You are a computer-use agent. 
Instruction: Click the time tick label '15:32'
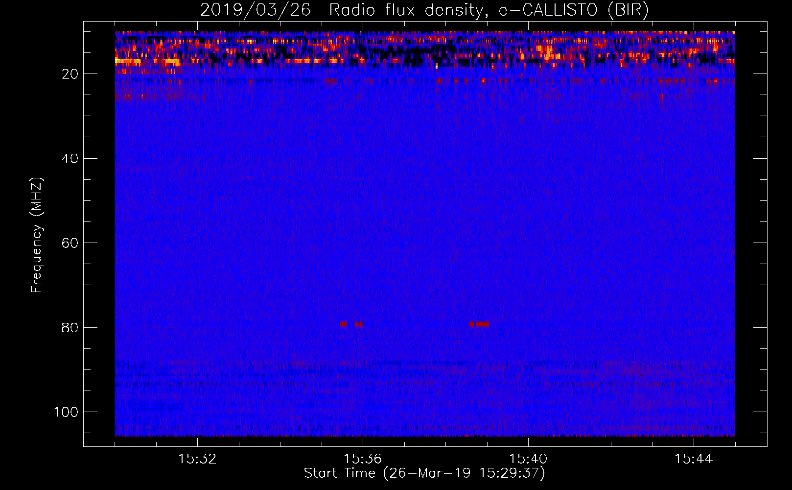tap(197, 459)
